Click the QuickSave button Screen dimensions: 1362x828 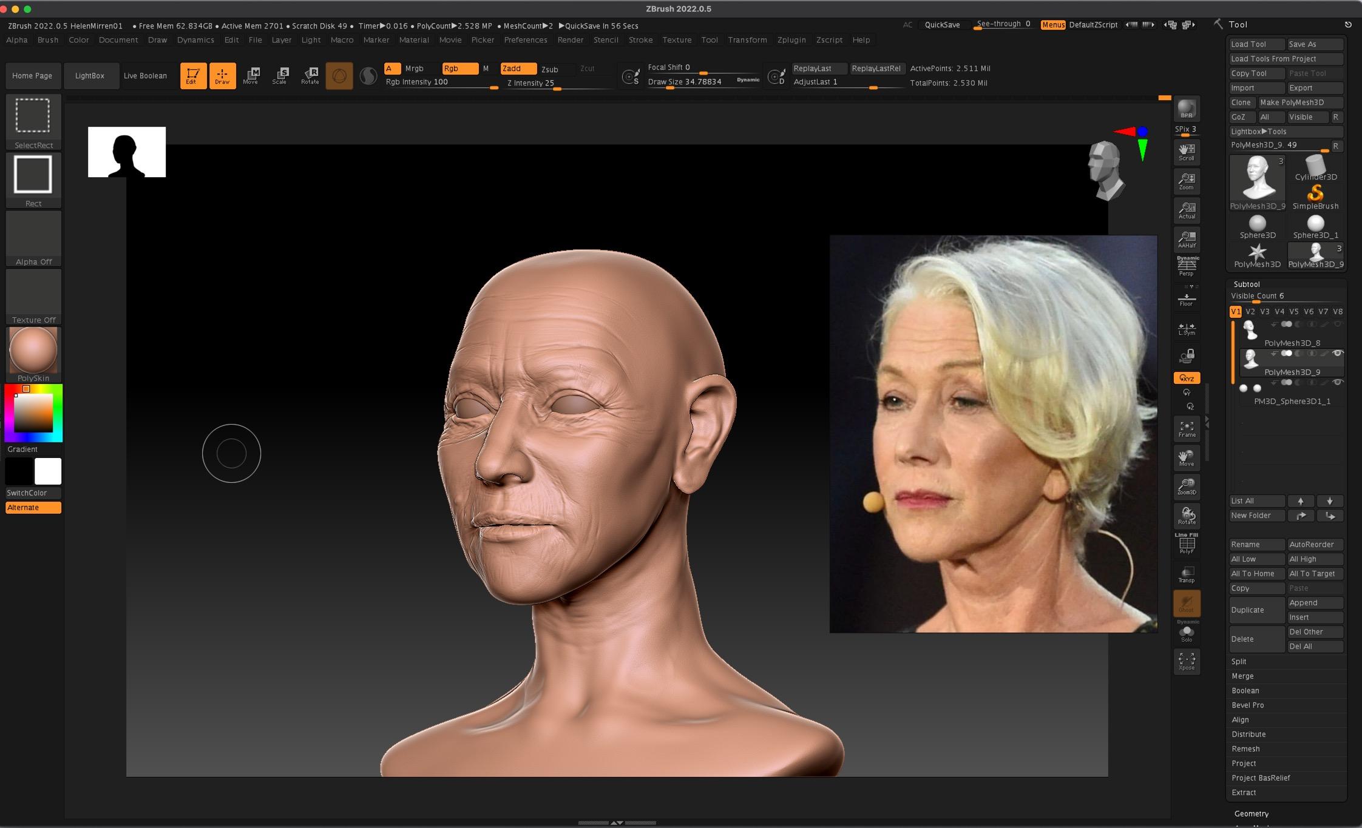click(942, 25)
